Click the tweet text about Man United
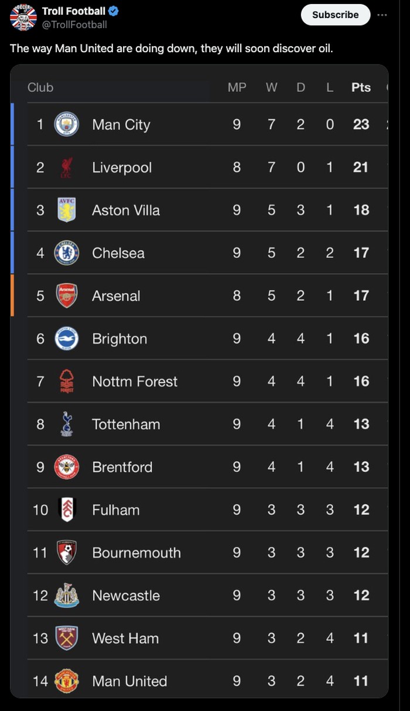This screenshot has height=711, width=410. pos(172,48)
